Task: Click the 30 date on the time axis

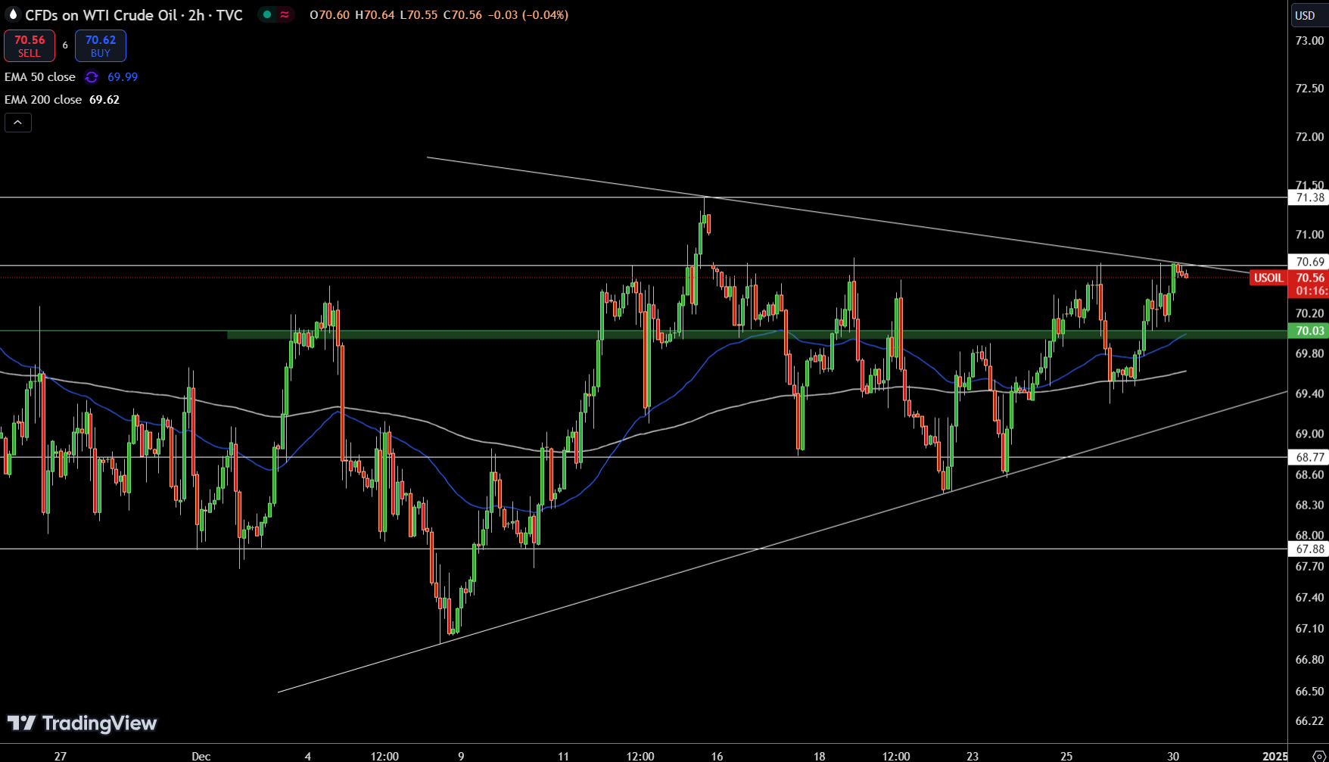Action: [1173, 756]
